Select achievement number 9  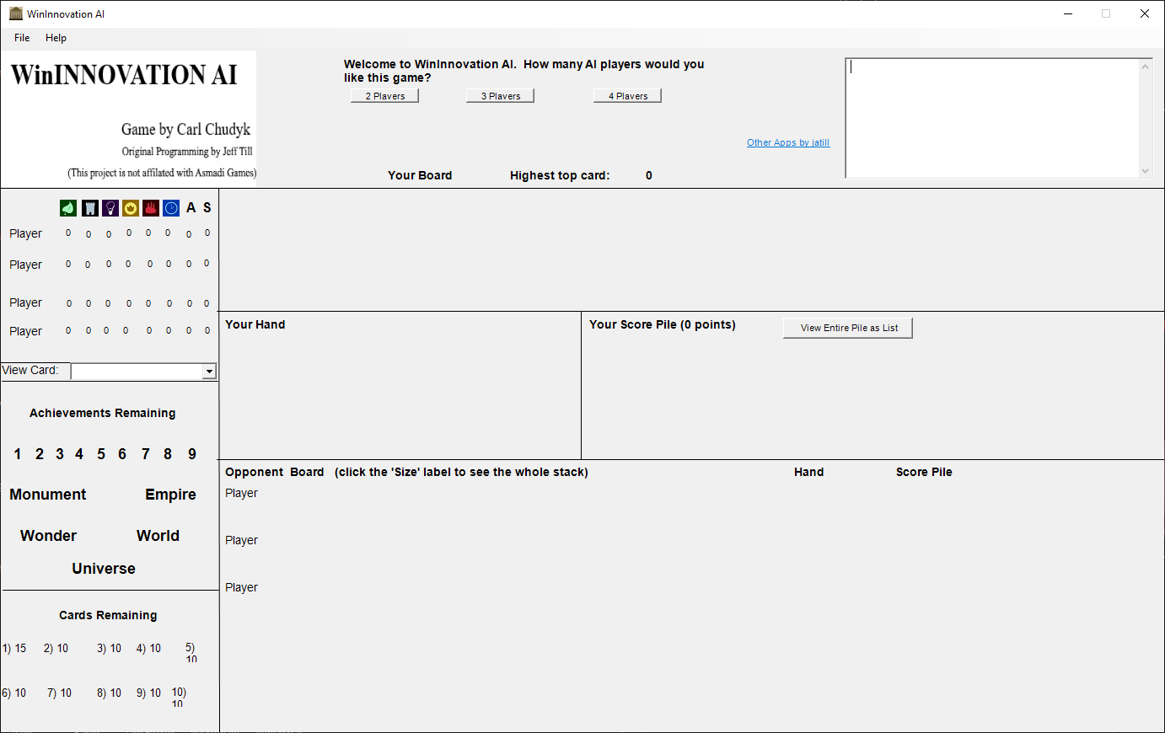point(192,454)
